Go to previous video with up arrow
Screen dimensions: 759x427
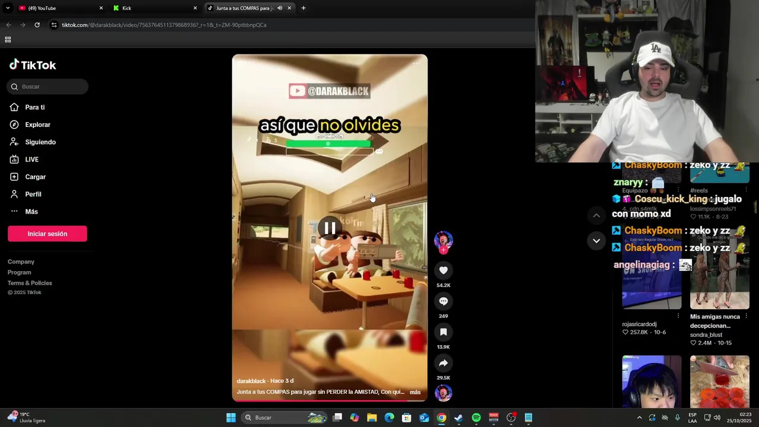pos(597,215)
